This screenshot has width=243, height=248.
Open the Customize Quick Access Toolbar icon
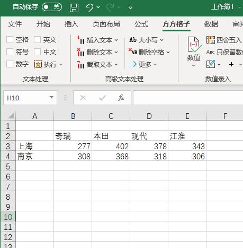click(x=130, y=7)
